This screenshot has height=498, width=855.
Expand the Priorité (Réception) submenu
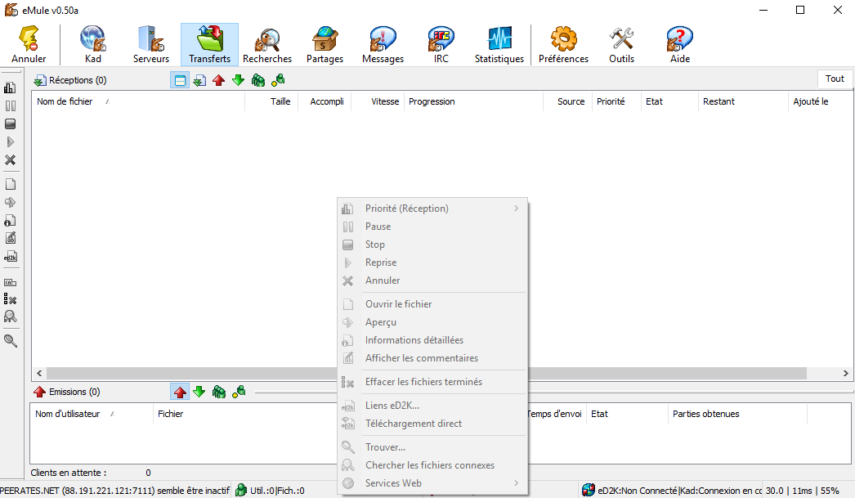click(432, 209)
